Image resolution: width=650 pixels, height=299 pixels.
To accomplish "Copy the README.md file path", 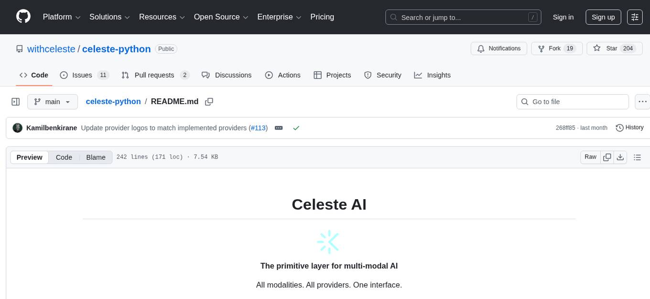I will [x=209, y=102].
